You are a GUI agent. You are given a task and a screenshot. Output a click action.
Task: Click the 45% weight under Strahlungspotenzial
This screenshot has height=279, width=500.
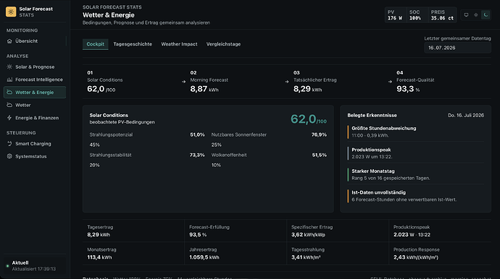(94, 145)
